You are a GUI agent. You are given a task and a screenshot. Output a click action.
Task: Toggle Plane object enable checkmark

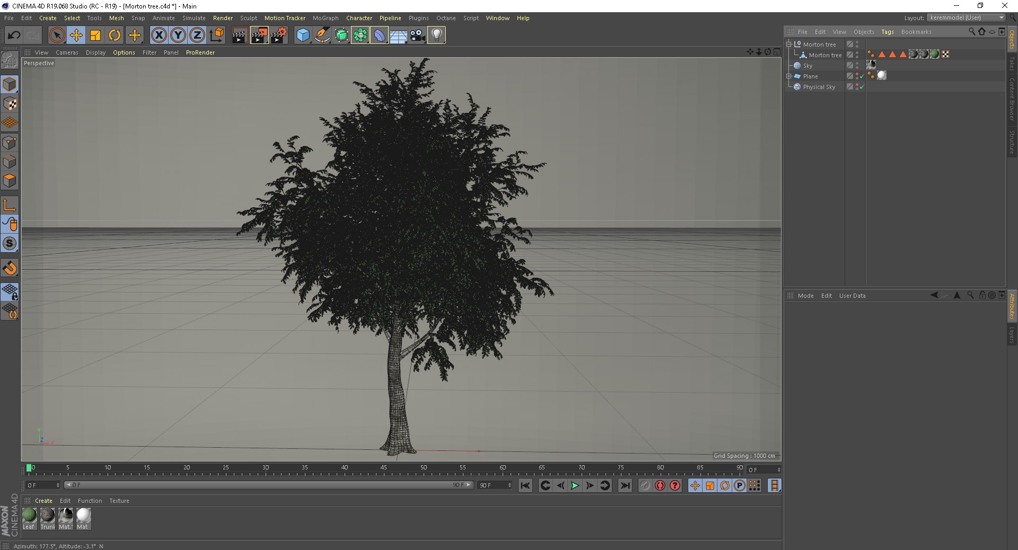tap(862, 76)
